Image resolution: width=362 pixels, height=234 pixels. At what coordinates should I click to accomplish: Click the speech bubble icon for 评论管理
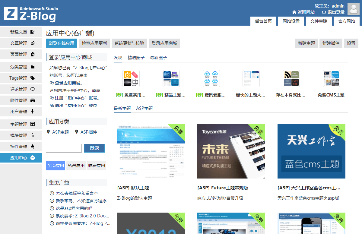pyautogui.click(x=33, y=89)
